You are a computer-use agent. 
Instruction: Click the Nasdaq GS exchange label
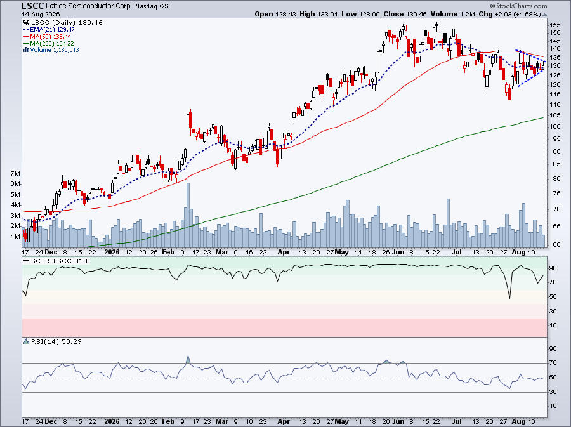click(152, 6)
